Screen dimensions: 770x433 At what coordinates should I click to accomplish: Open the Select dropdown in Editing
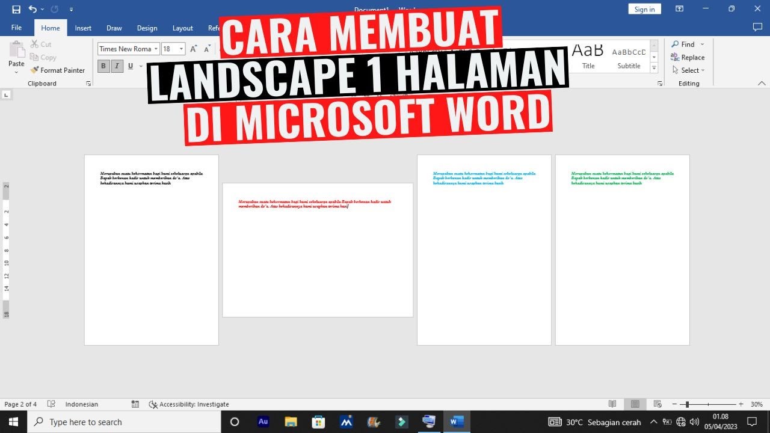(688, 70)
